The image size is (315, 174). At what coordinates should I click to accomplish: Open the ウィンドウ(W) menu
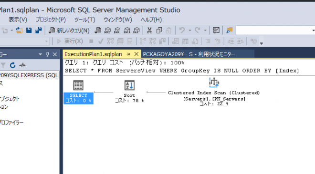[x=118, y=20]
